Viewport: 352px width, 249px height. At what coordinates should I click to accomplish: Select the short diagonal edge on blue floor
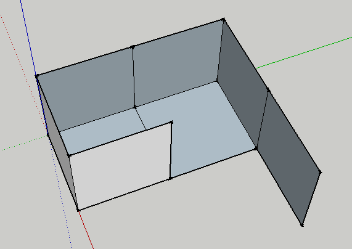pyautogui.click(x=141, y=119)
